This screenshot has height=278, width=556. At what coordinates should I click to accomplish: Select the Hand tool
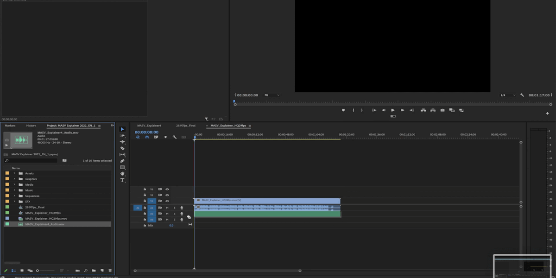click(122, 174)
